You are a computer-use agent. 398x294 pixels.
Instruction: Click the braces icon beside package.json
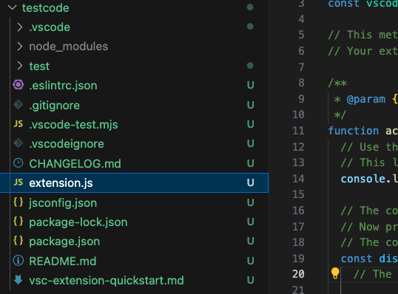(18, 241)
